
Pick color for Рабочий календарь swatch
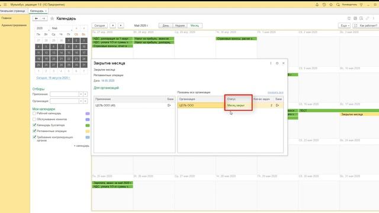pos(88,114)
